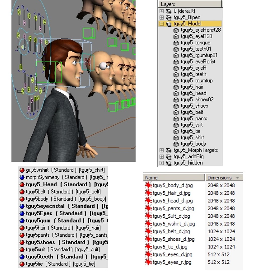Screen dimensions: 271x271
Task: Click the white eyeball sphere in viewport
Action: click(x=103, y=66)
